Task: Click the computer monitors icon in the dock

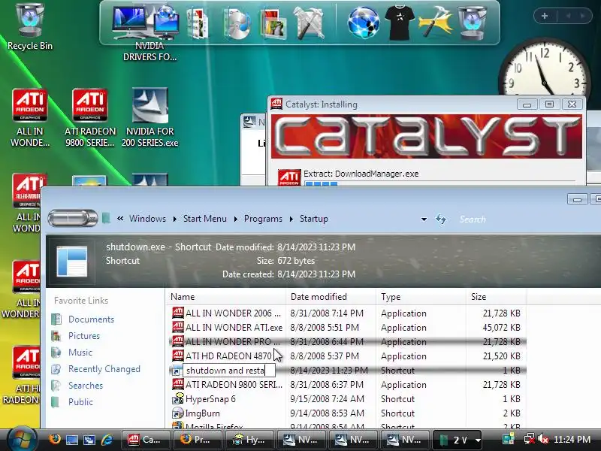Action: (146, 22)
